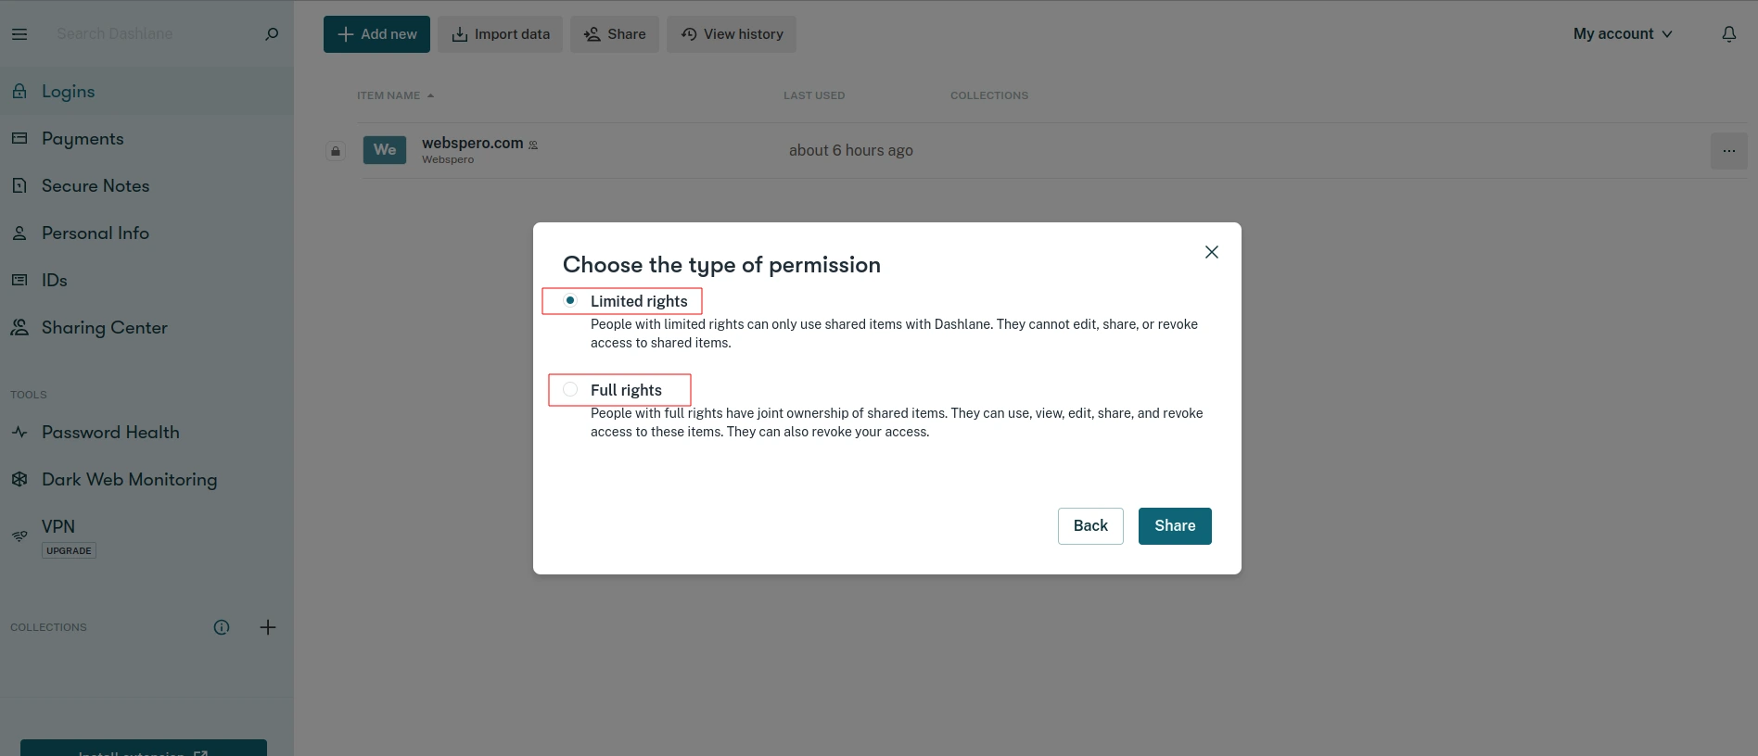Open the webspero.com row three-dots menu

coord(1729,151)
